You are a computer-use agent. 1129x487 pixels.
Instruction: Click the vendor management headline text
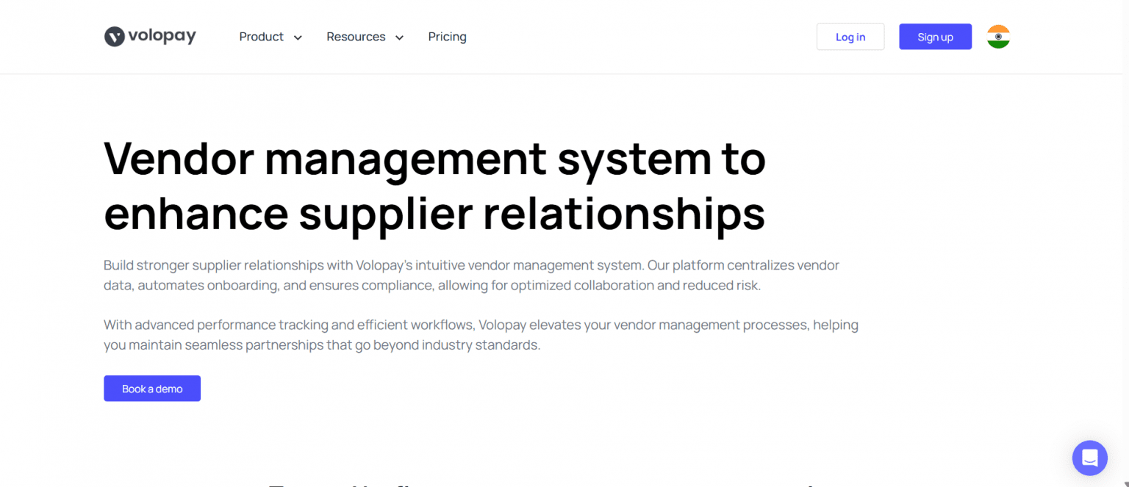[434, 186]
